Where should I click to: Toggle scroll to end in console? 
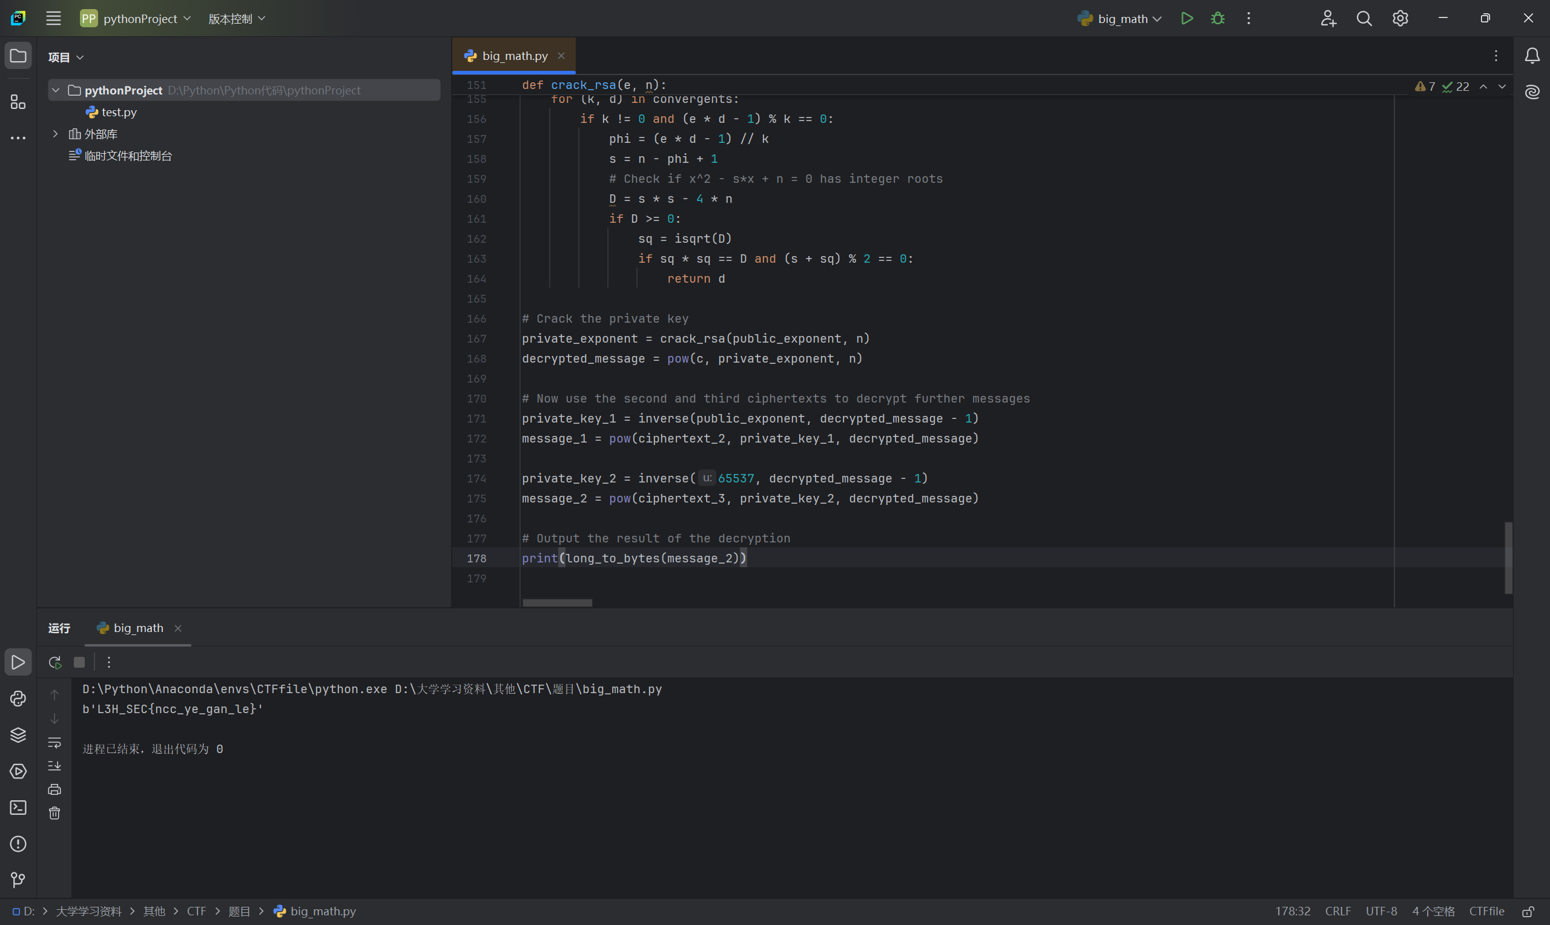55,766
